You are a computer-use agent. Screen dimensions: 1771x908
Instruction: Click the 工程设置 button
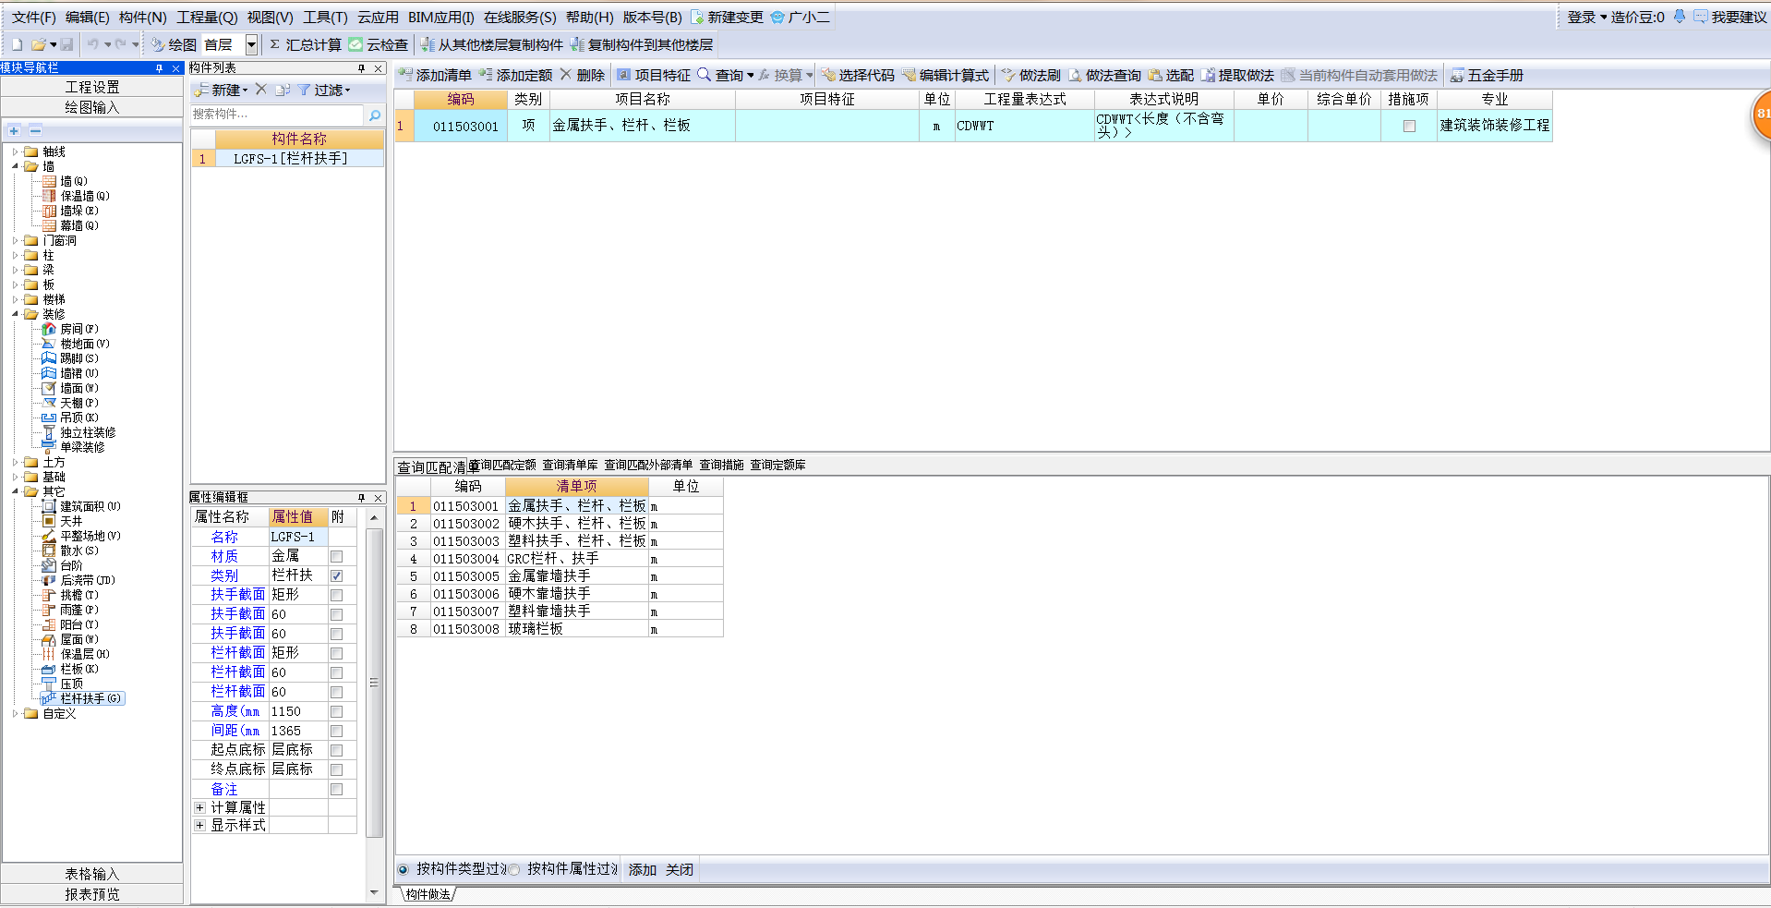(92, 87)
